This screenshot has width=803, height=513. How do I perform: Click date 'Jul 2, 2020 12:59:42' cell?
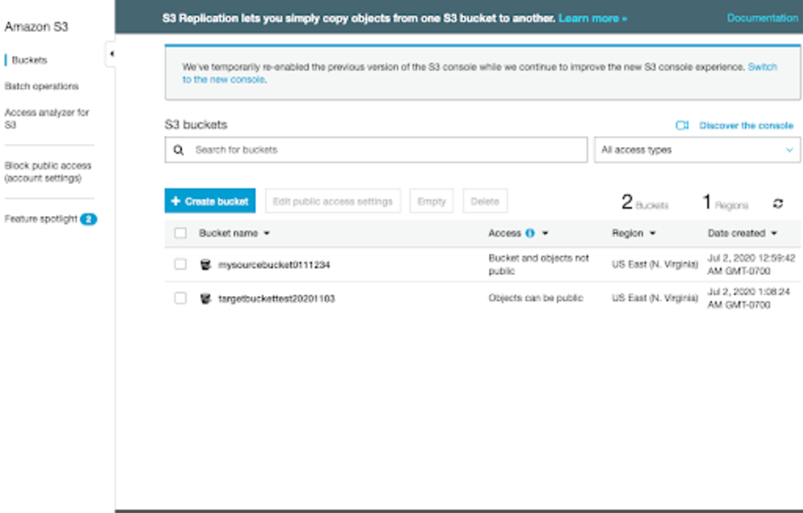coord(751,264)
